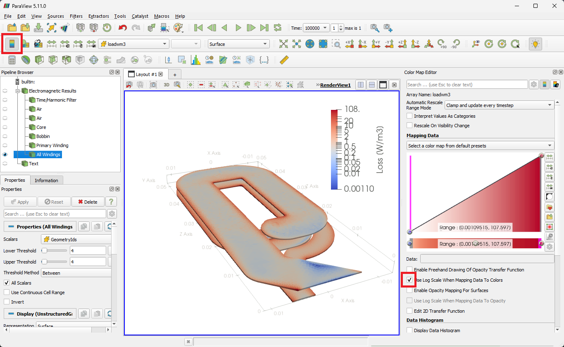The width and height of the screenshot is (564, 347).
Task: Open Automatic Rescale Range Mode dropdown
Action: click(x=499, y=105)
